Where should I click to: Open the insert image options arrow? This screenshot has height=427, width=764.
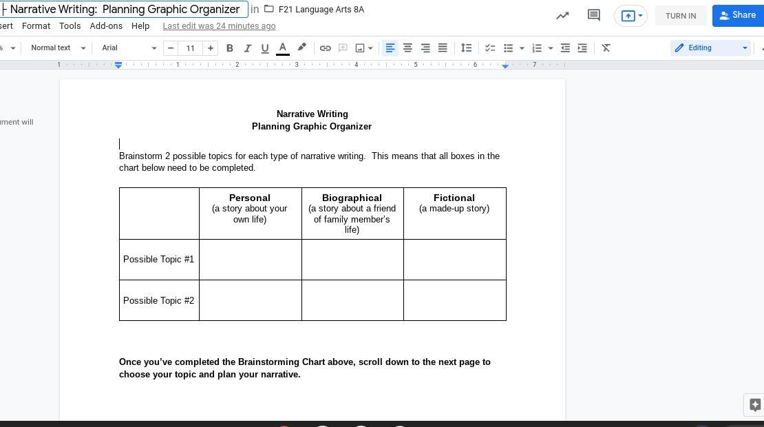click(x=370, y=48)
